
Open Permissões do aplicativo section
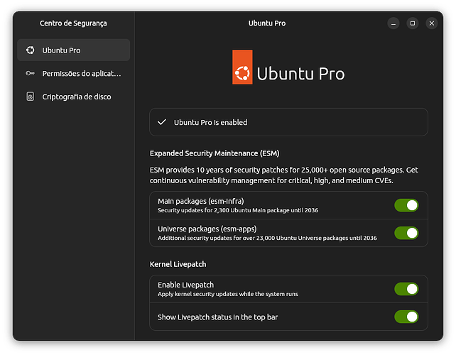point(74,73)
